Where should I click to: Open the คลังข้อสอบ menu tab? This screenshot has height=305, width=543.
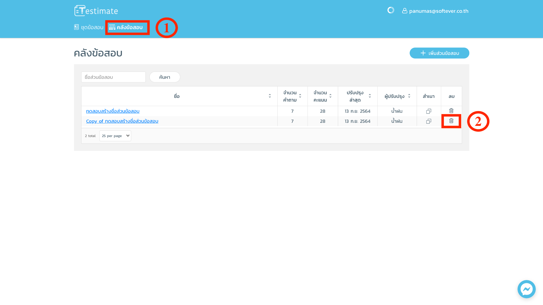126,27
